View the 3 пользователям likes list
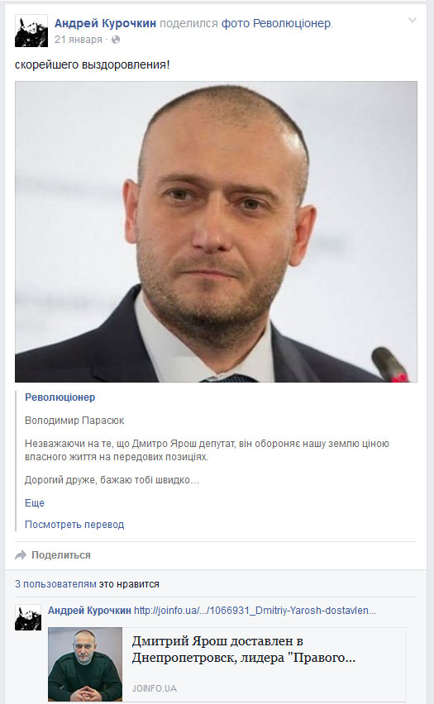 55,584
